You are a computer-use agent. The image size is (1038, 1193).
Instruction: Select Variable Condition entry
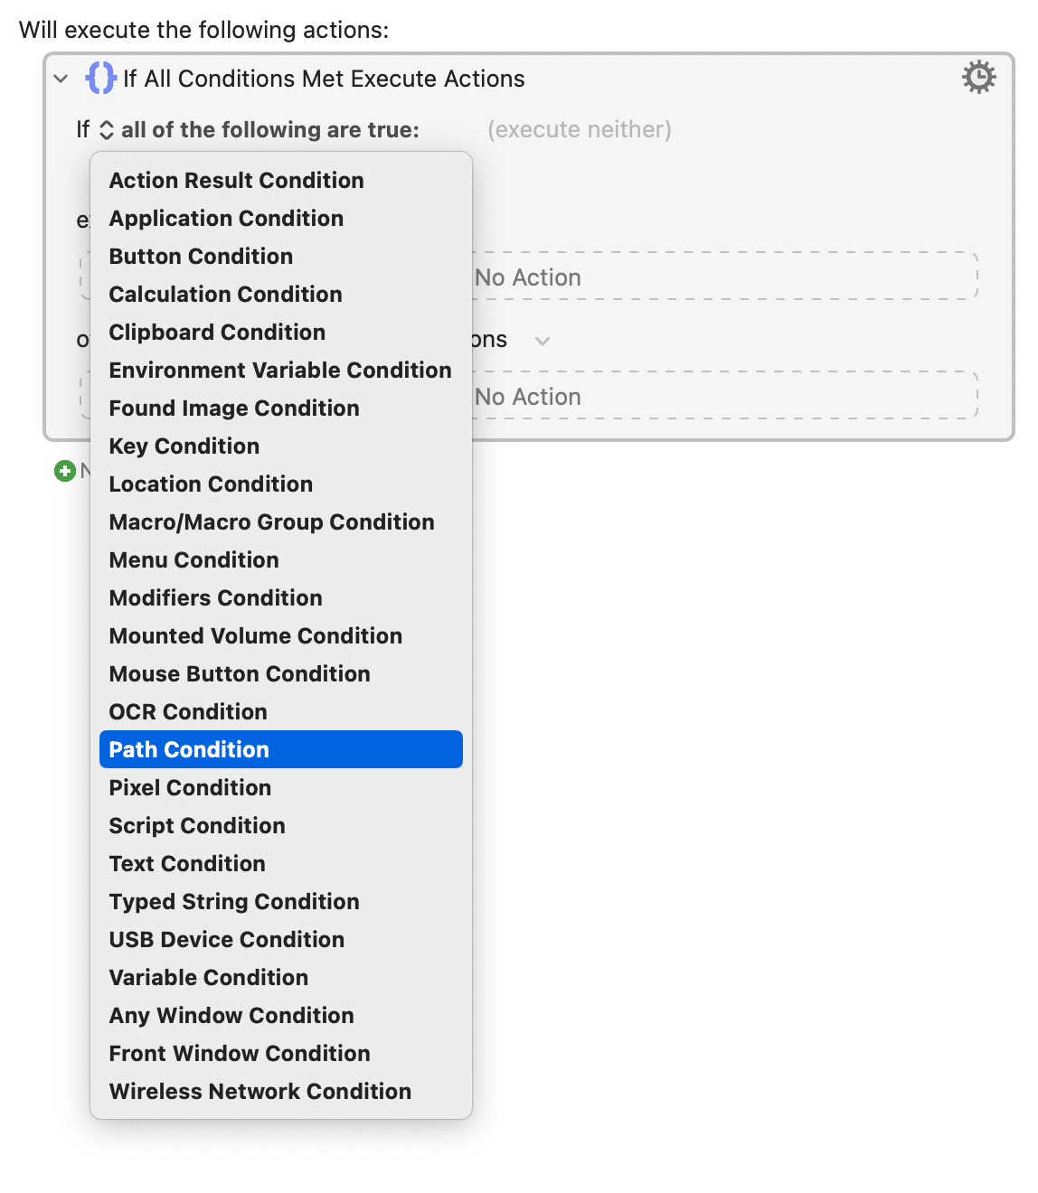(x=209, y=977)
